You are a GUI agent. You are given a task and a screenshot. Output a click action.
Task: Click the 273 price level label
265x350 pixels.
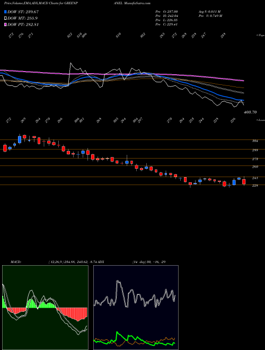click(255, 159)
